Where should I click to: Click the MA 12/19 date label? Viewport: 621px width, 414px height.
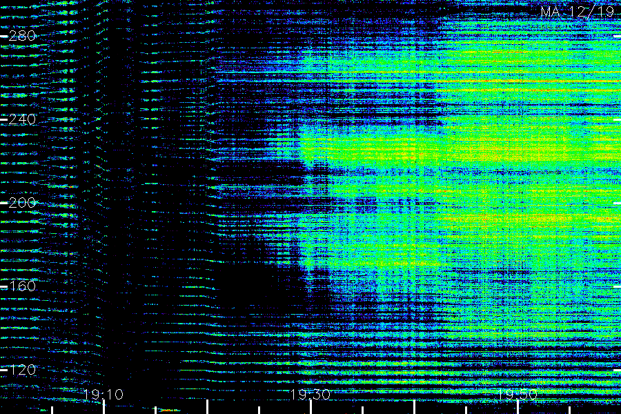(x=577, y=12)
